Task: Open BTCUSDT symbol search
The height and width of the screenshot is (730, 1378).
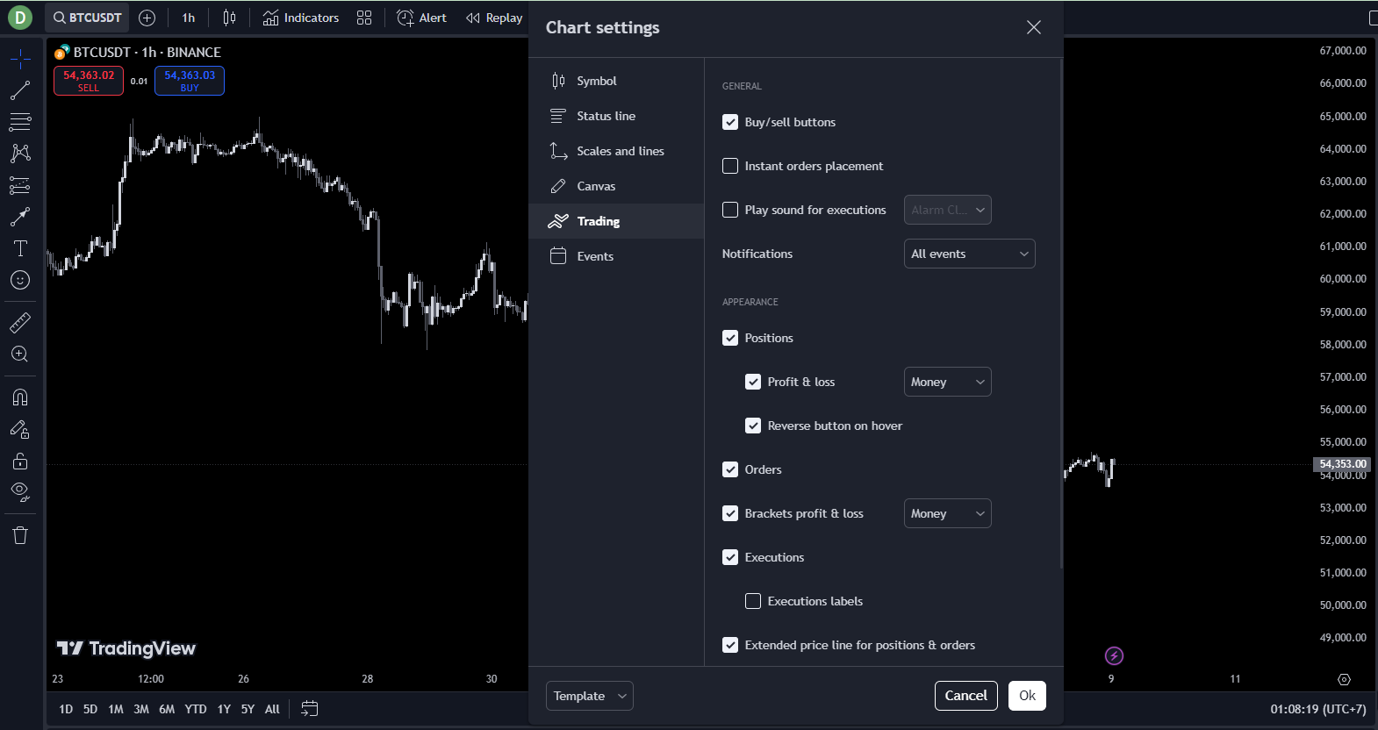Action: point(87,18)
